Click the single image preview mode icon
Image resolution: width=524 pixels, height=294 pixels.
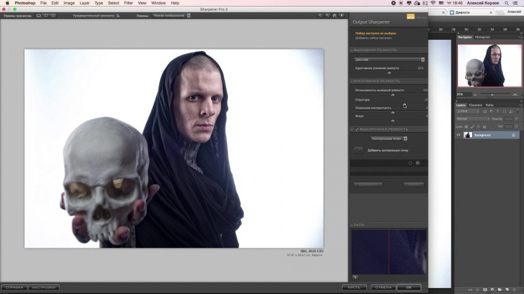click(38, 14)
